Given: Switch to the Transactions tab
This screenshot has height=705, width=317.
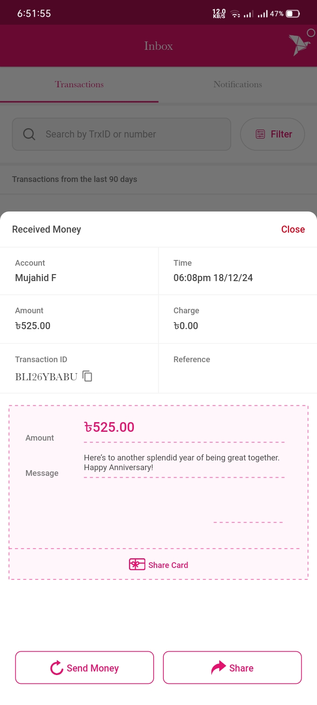Looking at the screenshot, I should (79, 85).
